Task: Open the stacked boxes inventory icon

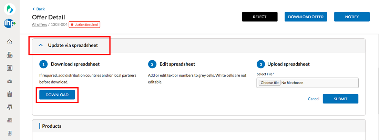Action: (x=10, y=55)
